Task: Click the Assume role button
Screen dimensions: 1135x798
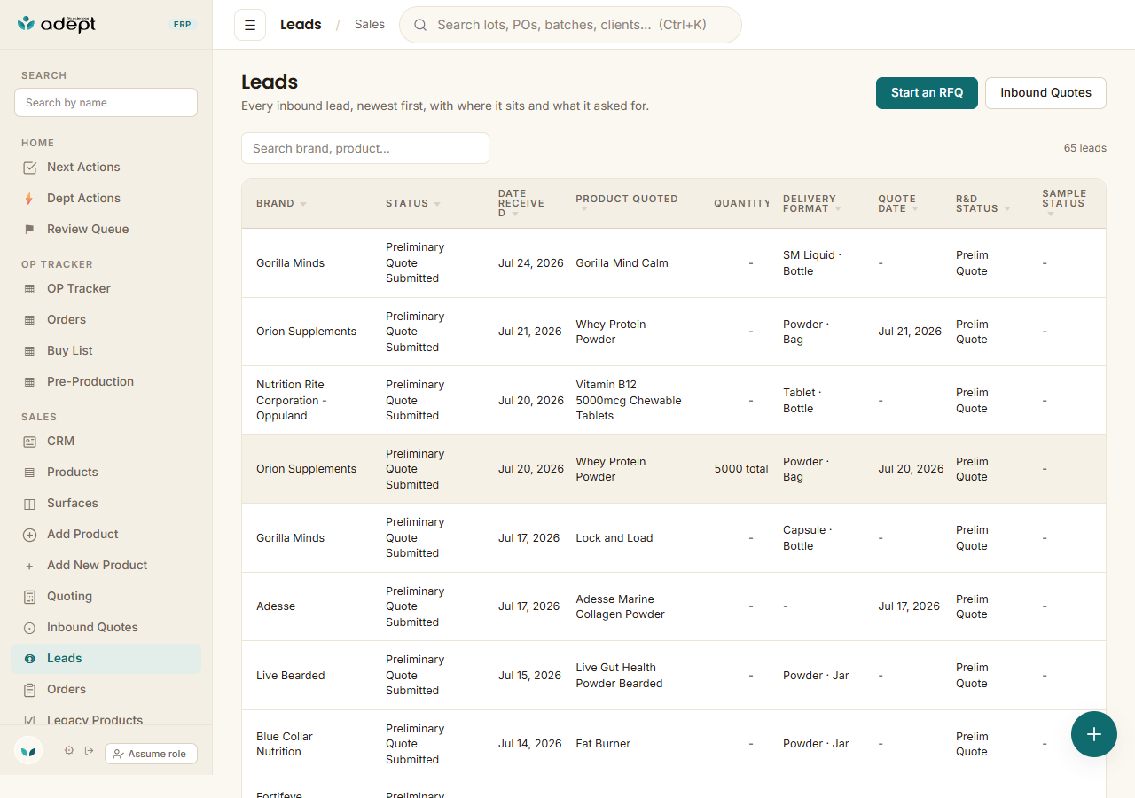Action: (x=151, y=754)
